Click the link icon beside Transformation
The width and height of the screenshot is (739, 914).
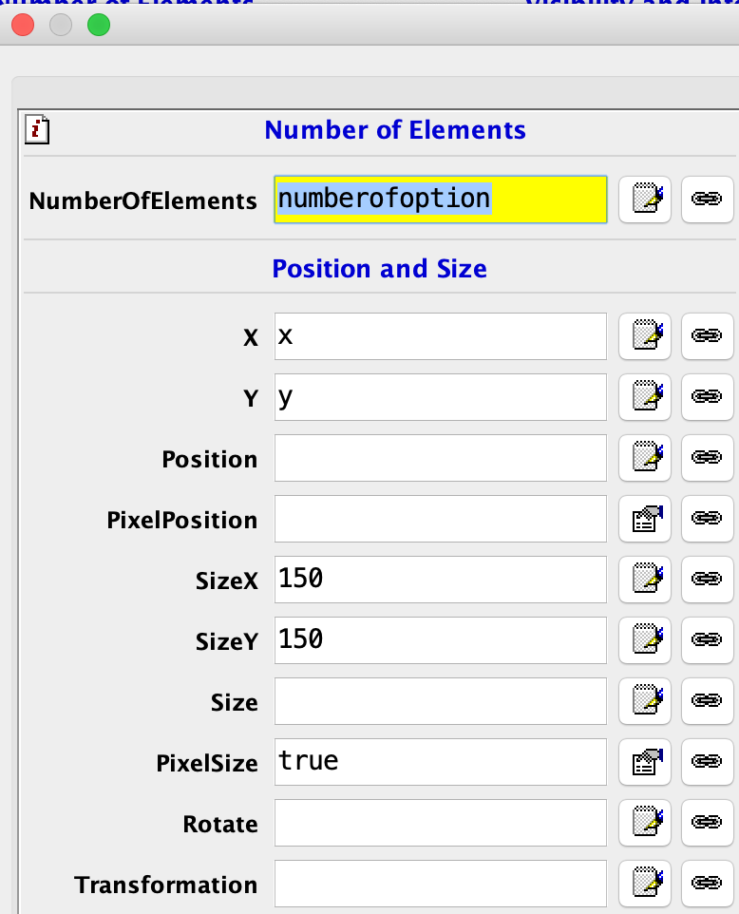click(x=707, y=884)
